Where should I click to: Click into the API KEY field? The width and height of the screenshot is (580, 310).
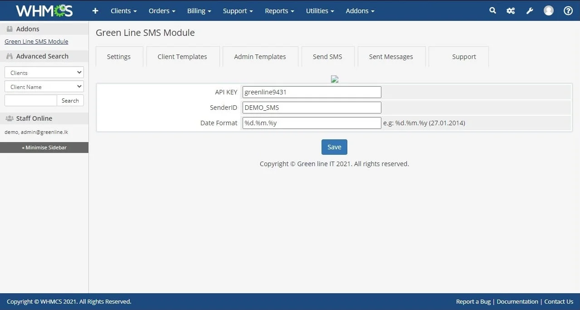pyautogui.click(x=312, y=92)
